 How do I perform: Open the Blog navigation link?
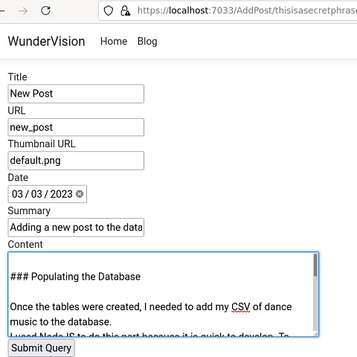147,41
